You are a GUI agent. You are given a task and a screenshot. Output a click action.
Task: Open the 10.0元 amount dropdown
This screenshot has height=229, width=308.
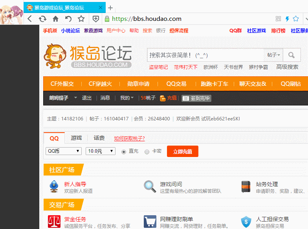click(x=101, y=151)
